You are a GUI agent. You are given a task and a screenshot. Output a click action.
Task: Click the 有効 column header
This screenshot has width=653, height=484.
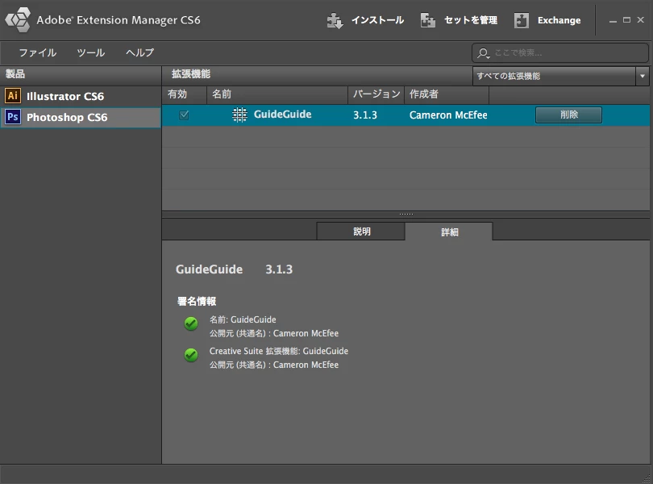click(184, 94)
